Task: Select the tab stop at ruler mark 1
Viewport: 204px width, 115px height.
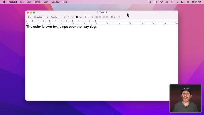Action: point(38,21)
